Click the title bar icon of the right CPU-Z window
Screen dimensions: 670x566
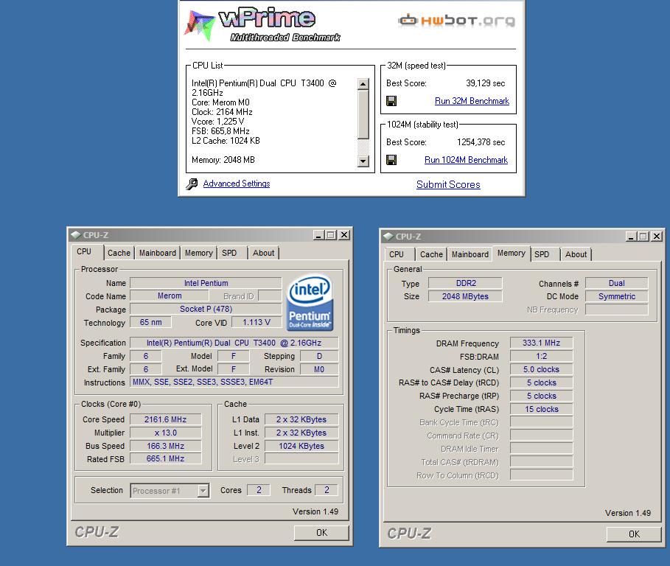tap(388, 237)
